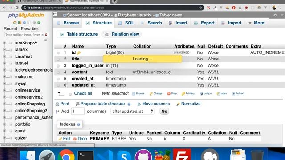Open the 'after updated_at' position dropdown
This screenshot has width=285, height=160.
pyautogui.click(x=132, y=111)
